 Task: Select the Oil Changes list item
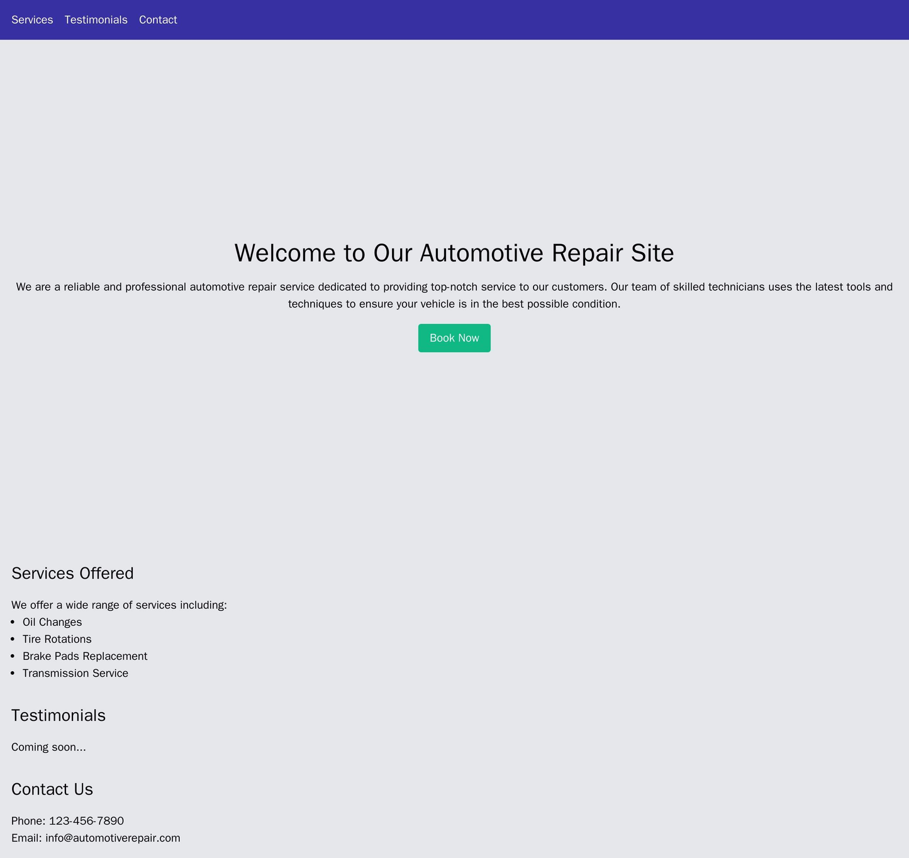[x=52, y=622]
